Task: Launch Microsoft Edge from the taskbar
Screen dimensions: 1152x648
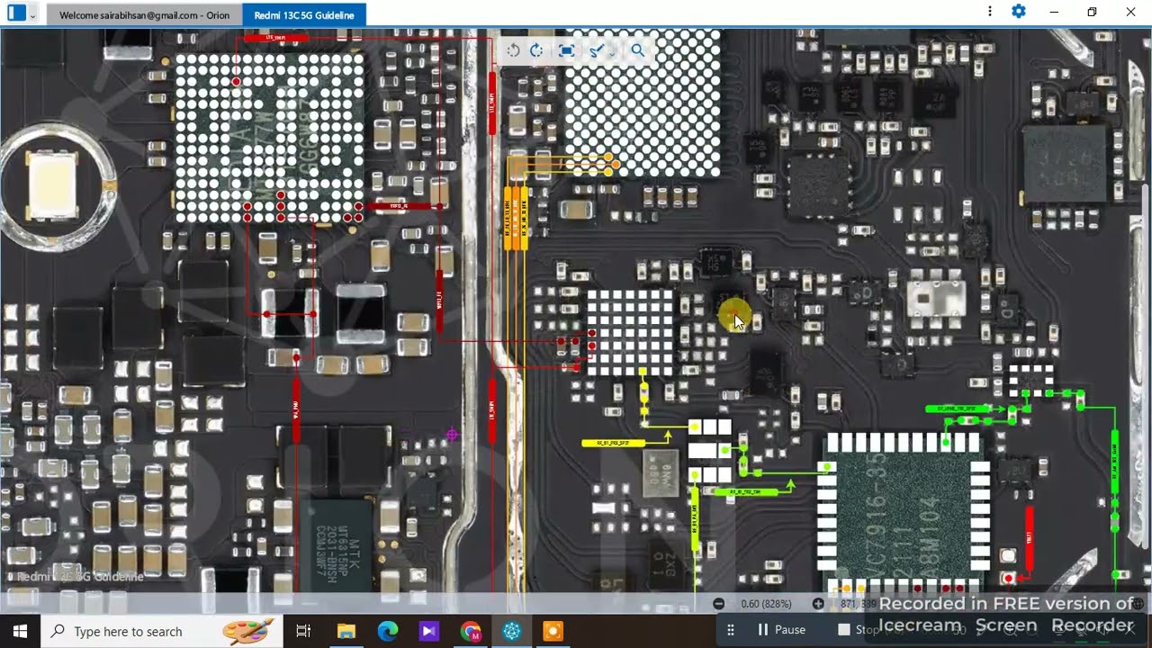Action: click(387, 631)
